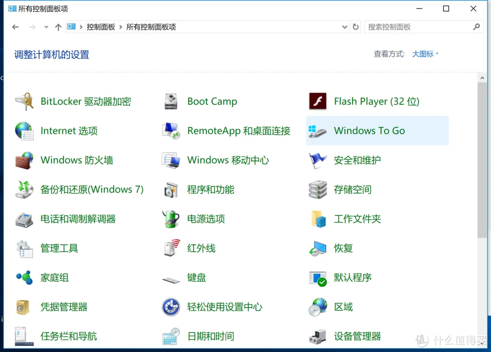Viewport: 491px width, 352px height.
Task: Open the 键盘 keyboard icon
Action: [171, 280]
